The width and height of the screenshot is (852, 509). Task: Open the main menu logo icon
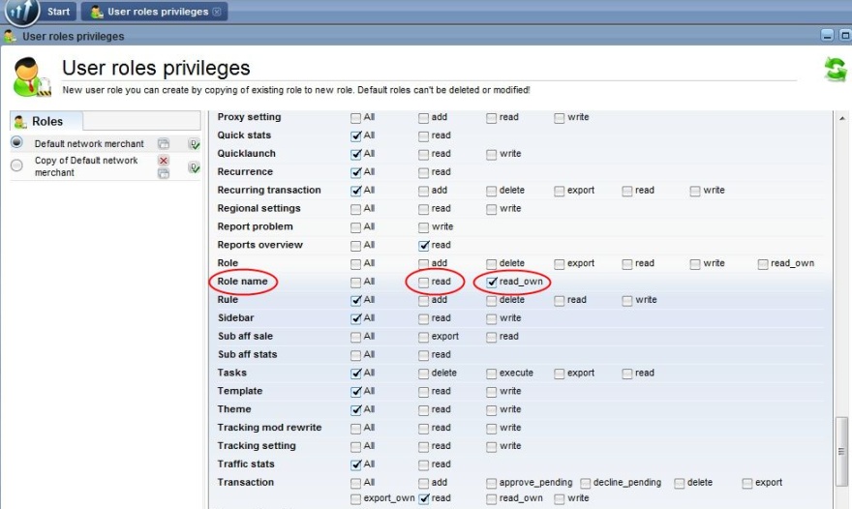click(x=20, y=12)
